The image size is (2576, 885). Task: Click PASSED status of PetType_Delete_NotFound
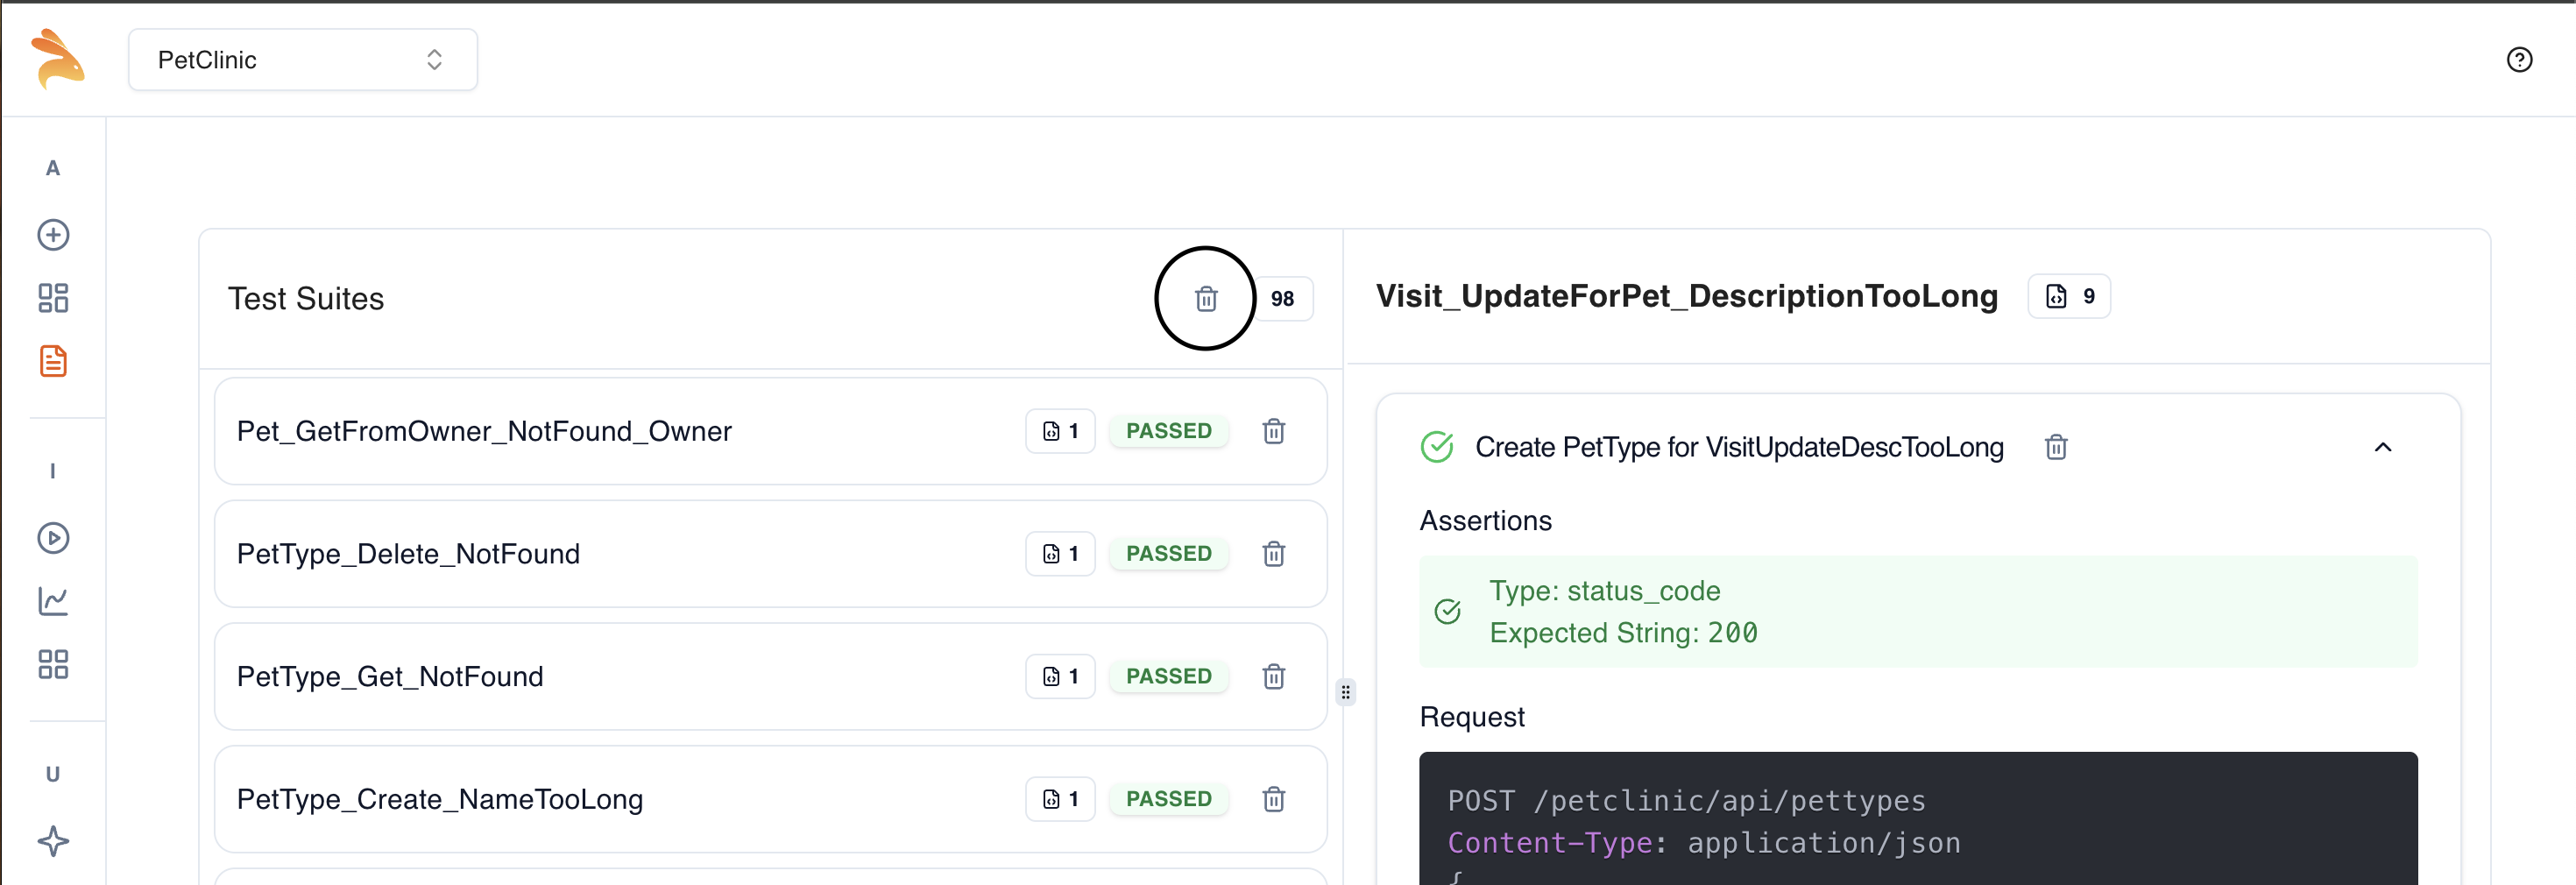click(x=1168, y=554)
